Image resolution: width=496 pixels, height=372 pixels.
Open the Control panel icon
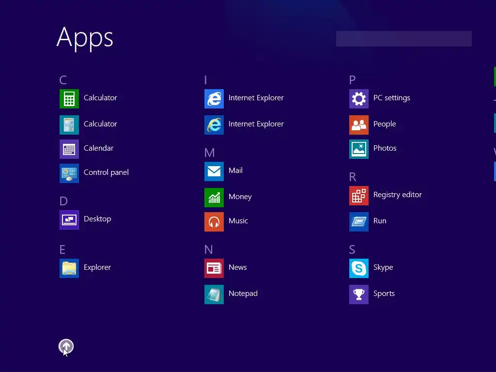point(69,173)
